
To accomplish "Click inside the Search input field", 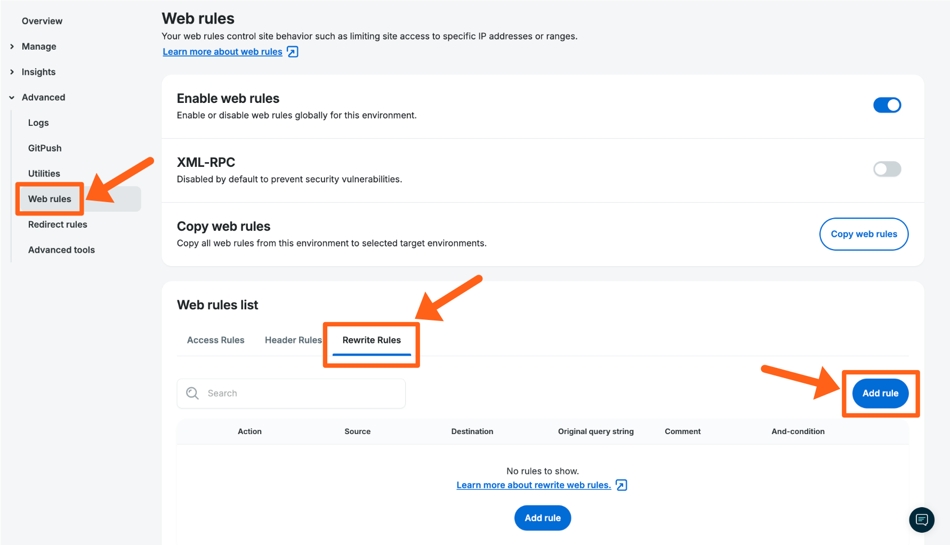I will coord(291,393).
